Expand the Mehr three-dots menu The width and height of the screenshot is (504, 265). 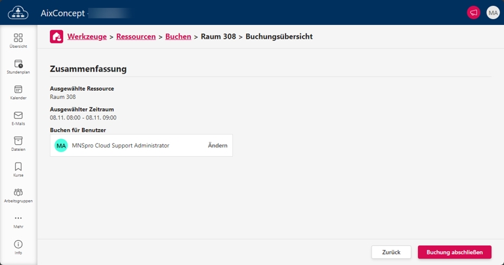click(x=18, y=218)
